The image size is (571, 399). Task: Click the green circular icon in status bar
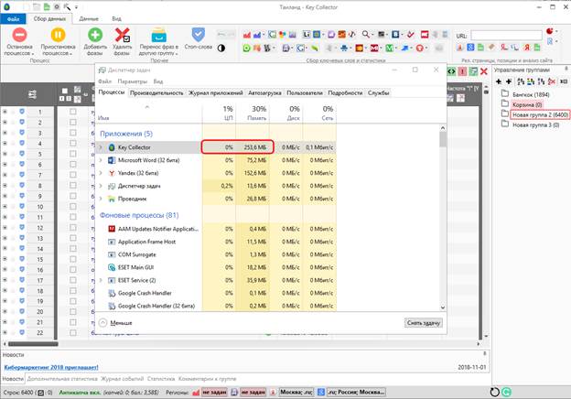tap(507, 392)
